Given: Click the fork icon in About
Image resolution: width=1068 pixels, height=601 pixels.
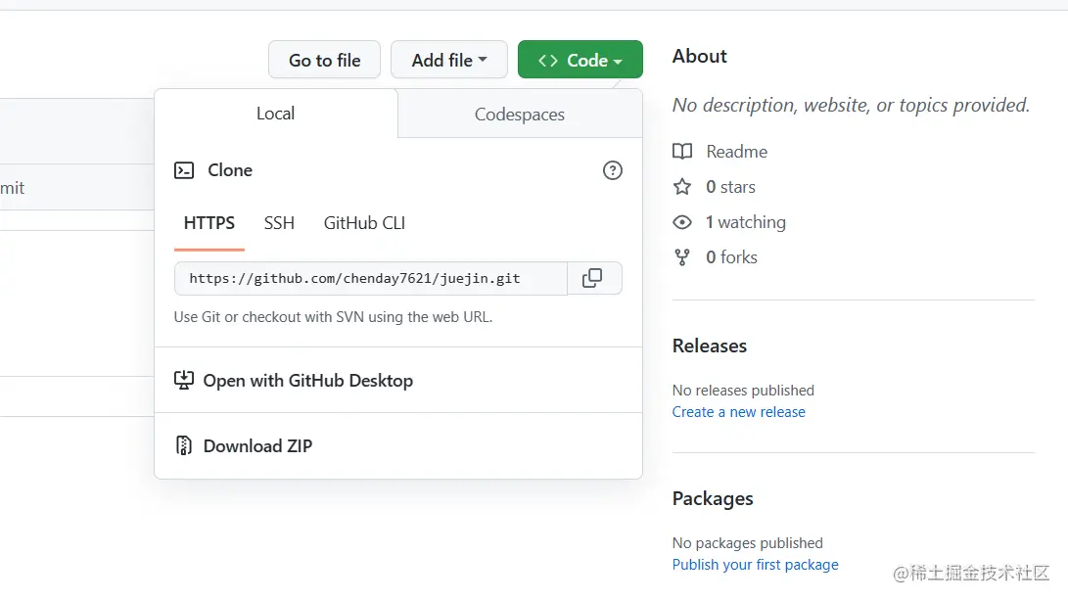Looking at the screenshot, I should [682, 257].
